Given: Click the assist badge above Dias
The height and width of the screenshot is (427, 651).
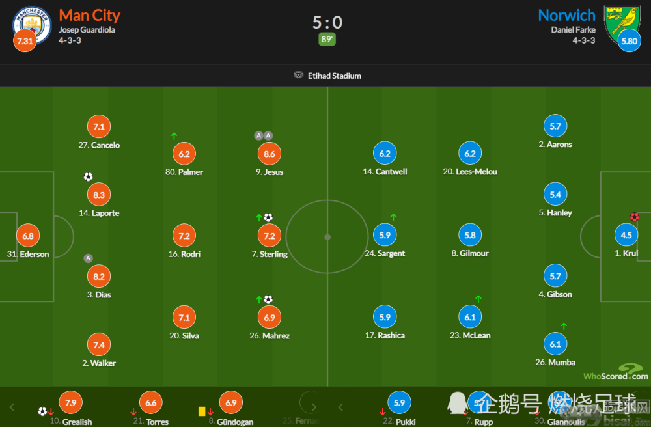Looking at the screenshot, I should [88, 258].
